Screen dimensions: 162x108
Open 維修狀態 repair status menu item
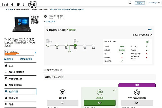click(20, 98)
